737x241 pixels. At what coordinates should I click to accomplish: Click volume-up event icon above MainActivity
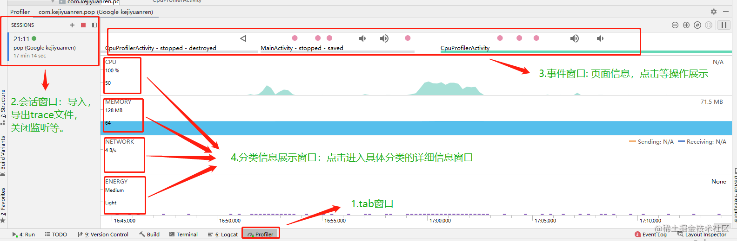(384, 38)
